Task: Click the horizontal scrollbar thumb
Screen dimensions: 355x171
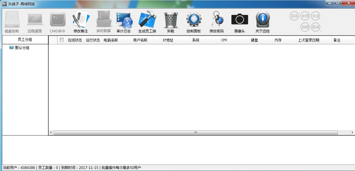Action: pyautogui.click(x=195, y=133)
